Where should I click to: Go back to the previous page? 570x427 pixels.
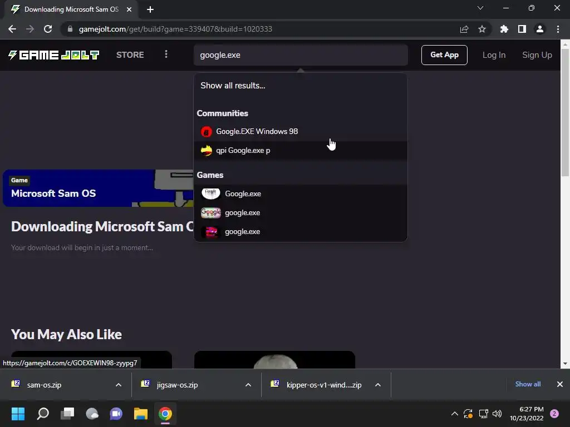pos(12,29)
